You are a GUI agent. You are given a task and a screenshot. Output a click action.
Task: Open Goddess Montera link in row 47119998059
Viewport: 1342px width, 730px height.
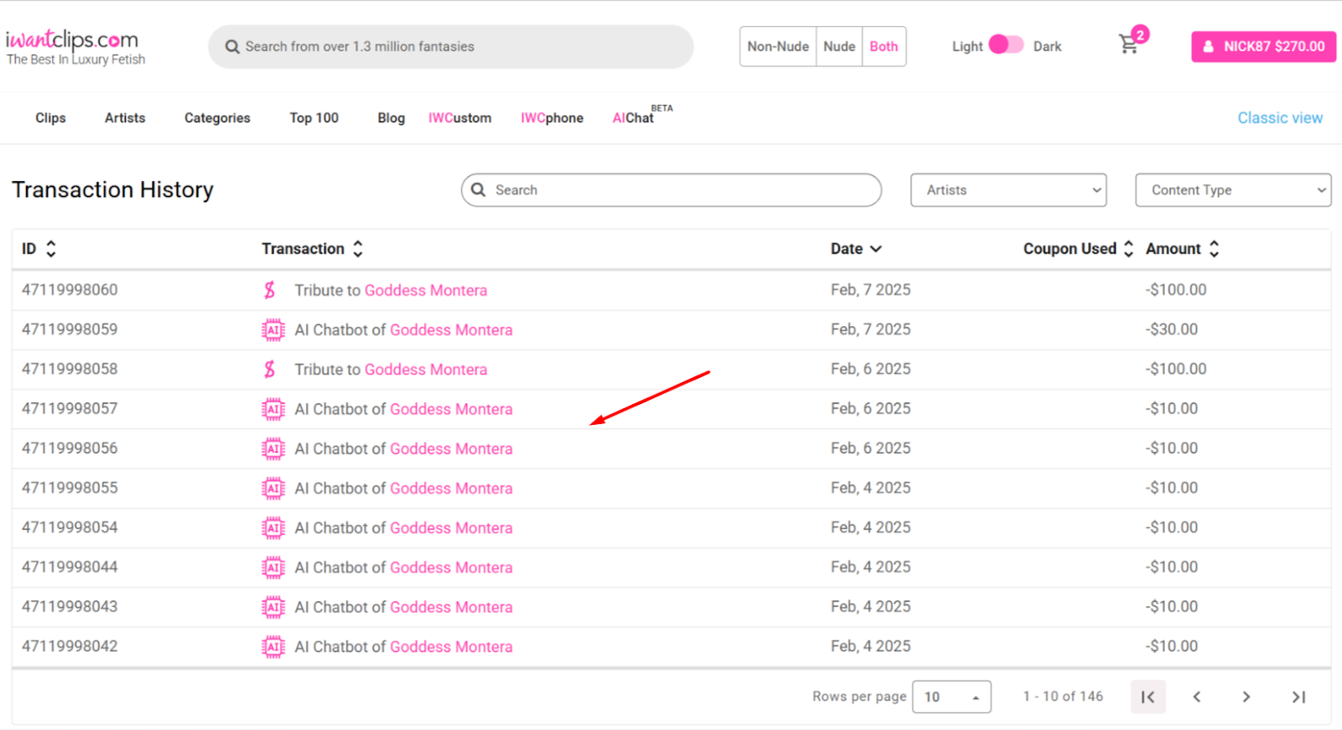[450, 330]
